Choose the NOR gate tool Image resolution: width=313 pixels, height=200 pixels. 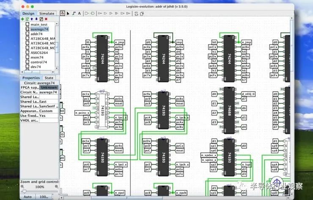pos(128,14)
